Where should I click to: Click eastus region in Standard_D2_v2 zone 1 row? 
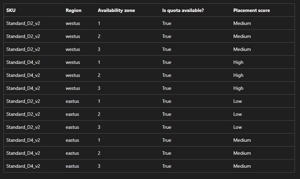72,101
